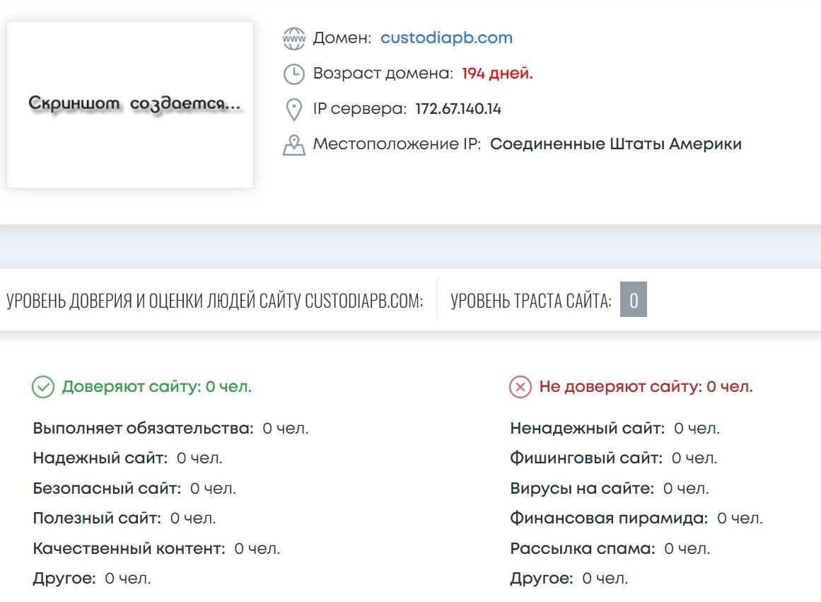
Task: Click the server IP address 172.67.140.14
Action: [x=458, y=109]
